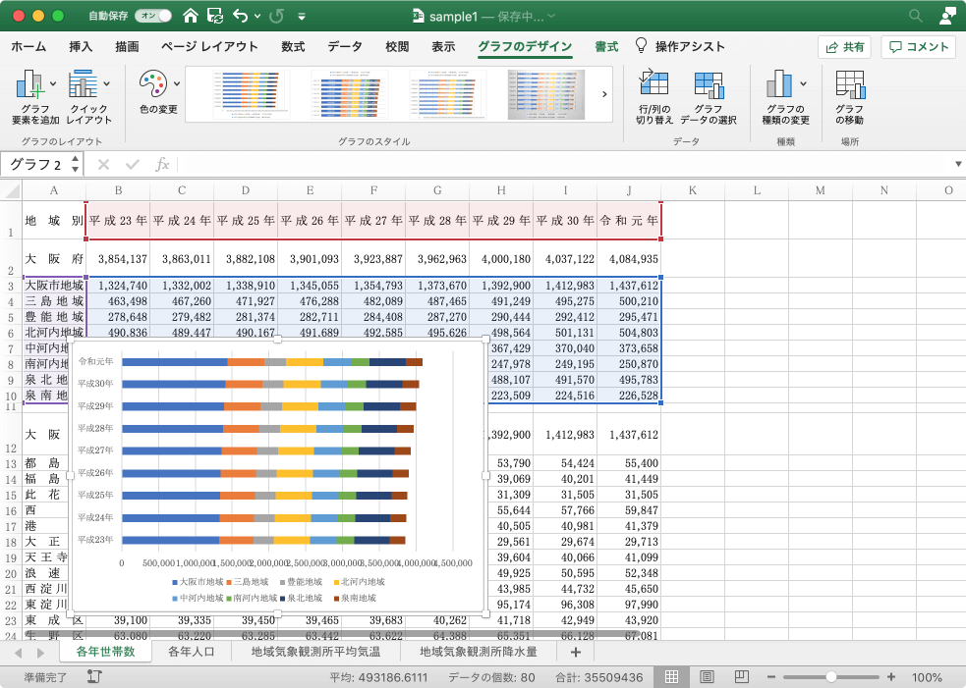Click the zoom slider handle
The height and width of the screenshot is (688, 966).
[x=832, y=677]
